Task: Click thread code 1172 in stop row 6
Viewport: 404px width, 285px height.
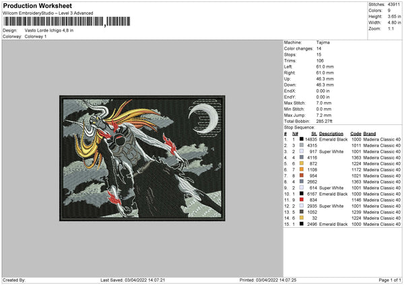Action: 356,170
